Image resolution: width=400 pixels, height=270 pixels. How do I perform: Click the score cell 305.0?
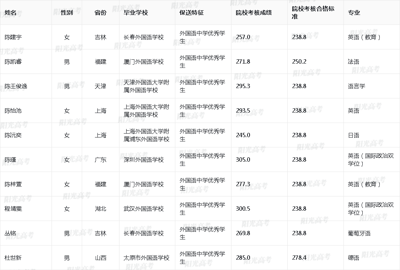243,160
